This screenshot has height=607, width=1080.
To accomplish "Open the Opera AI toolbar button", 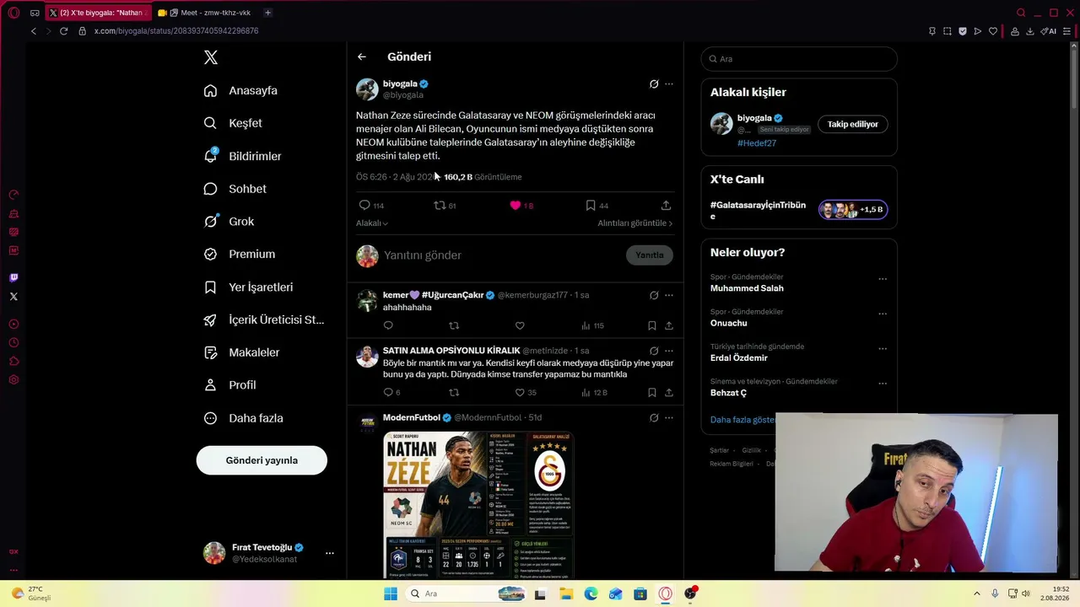I will click(x=1049, y=31).
